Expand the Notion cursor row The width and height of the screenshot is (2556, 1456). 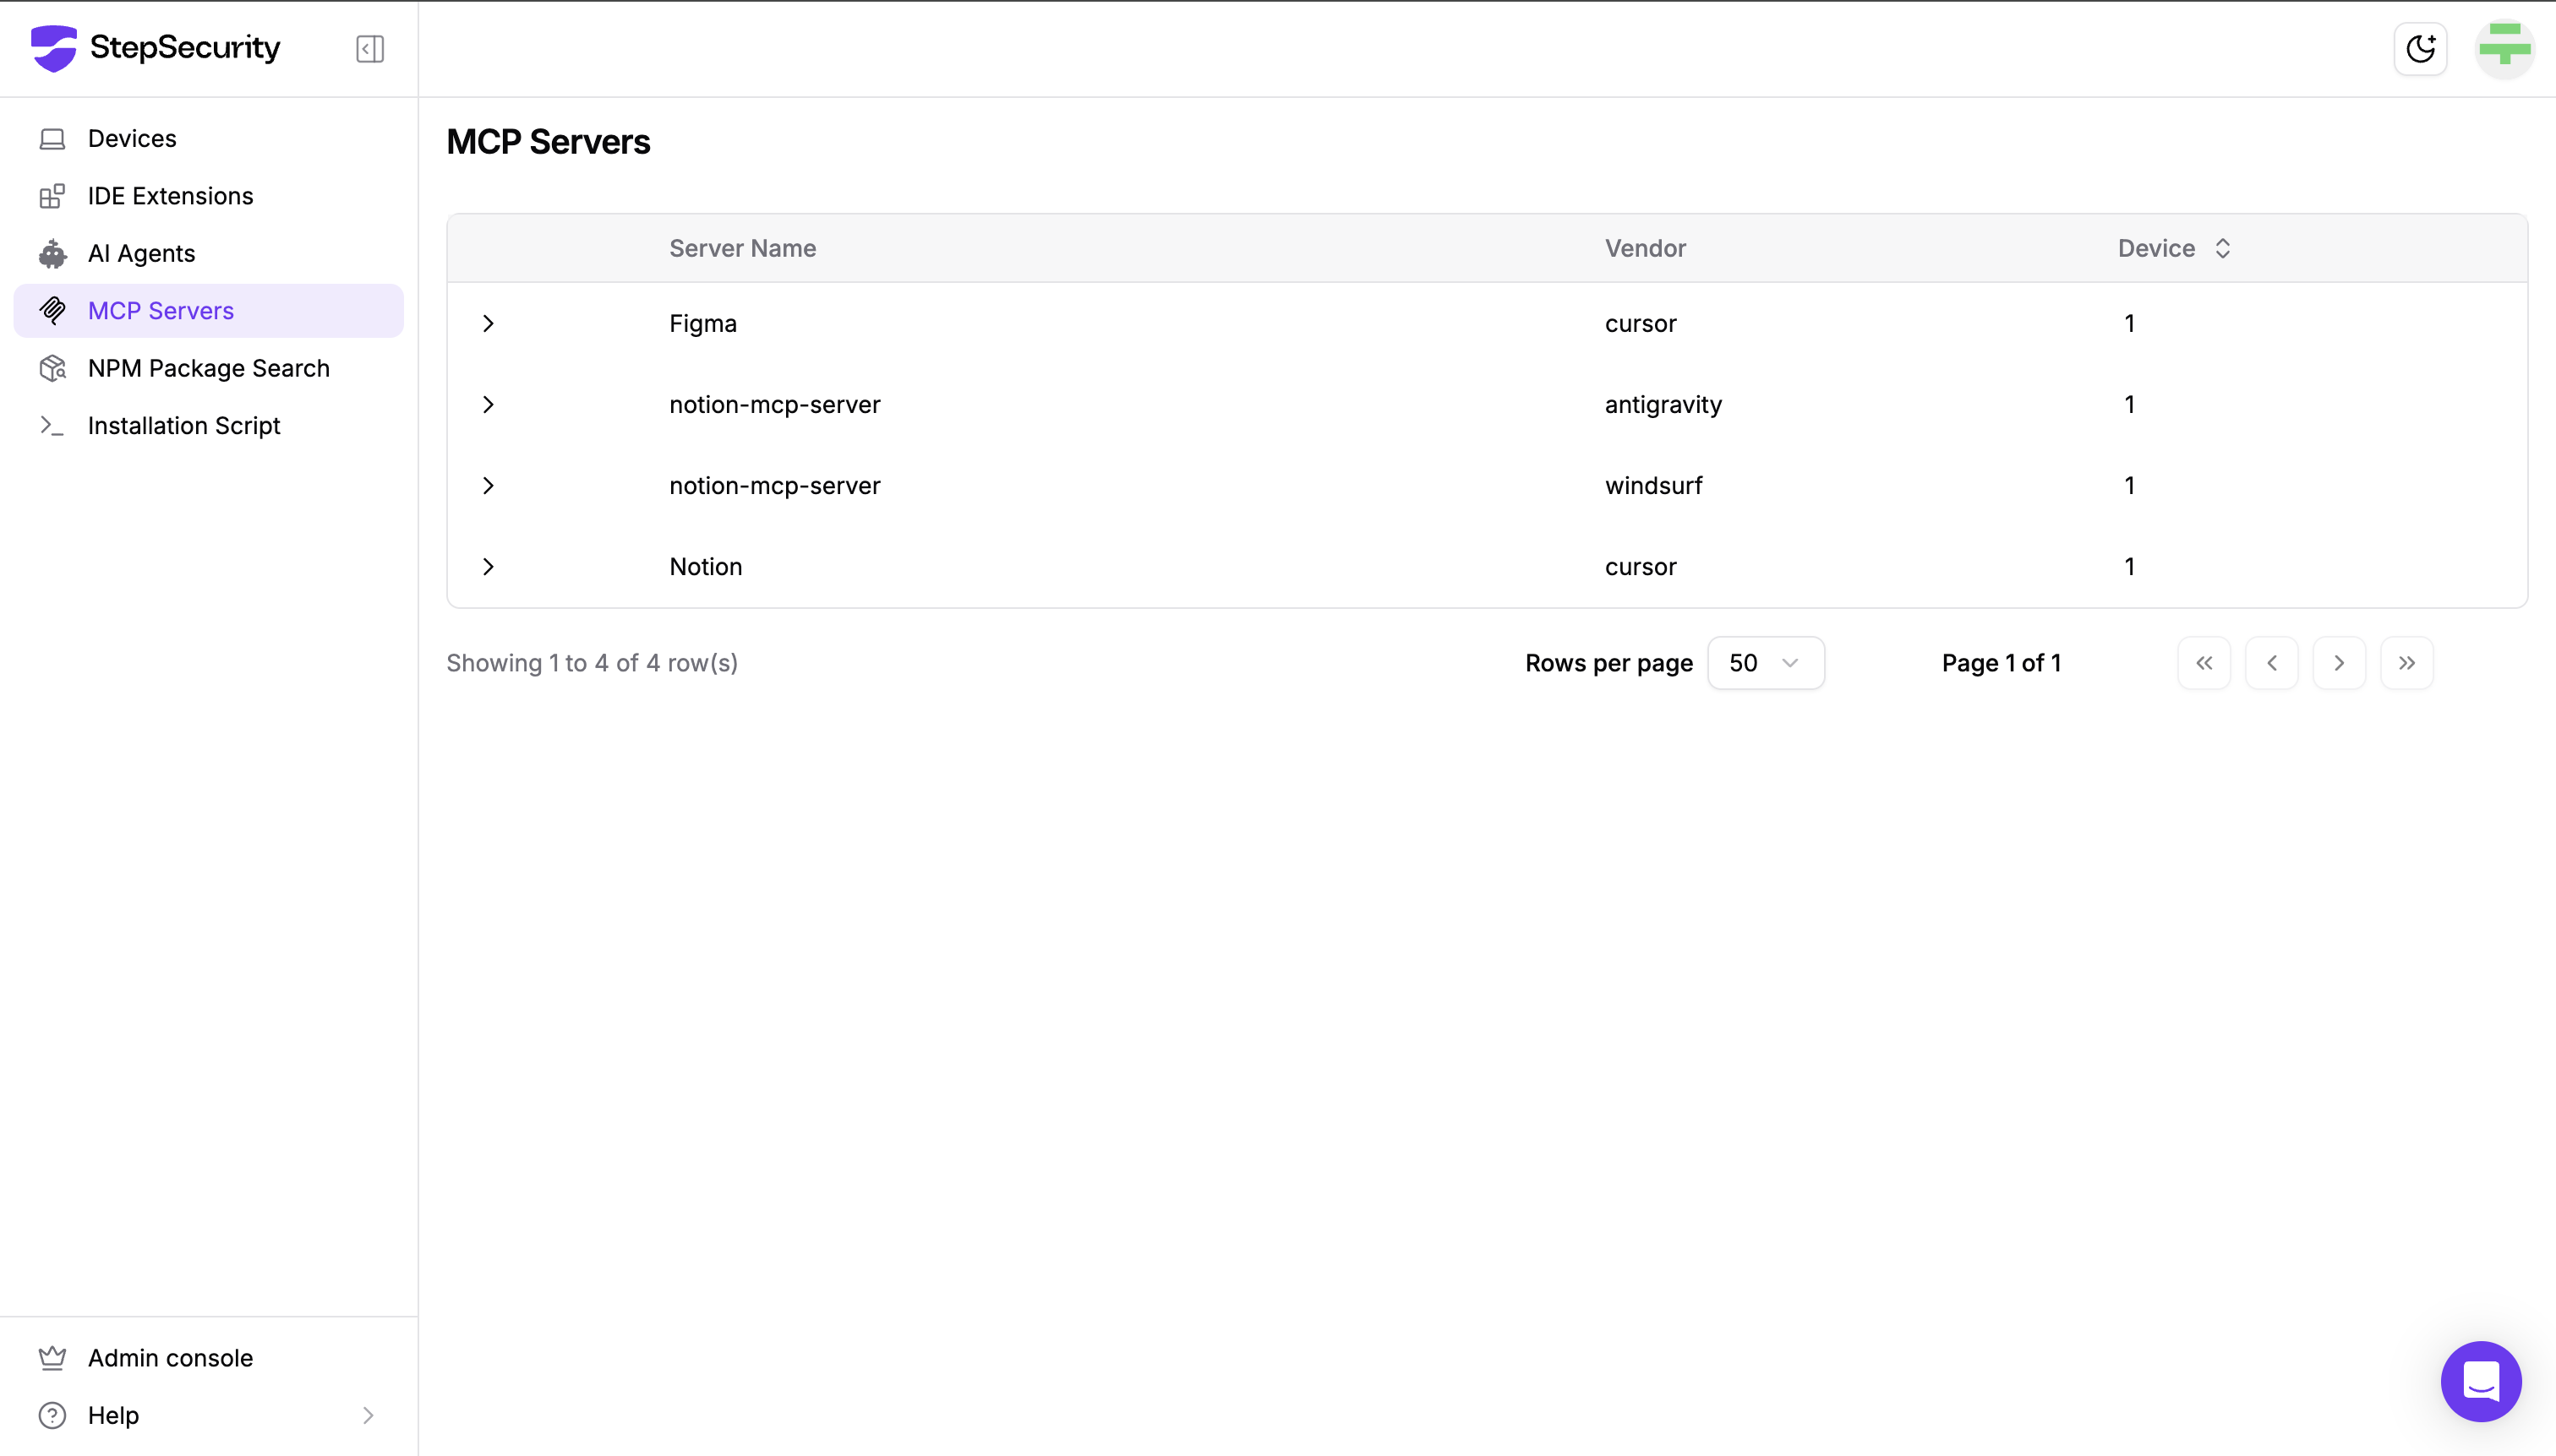click(x=489, y=567)
